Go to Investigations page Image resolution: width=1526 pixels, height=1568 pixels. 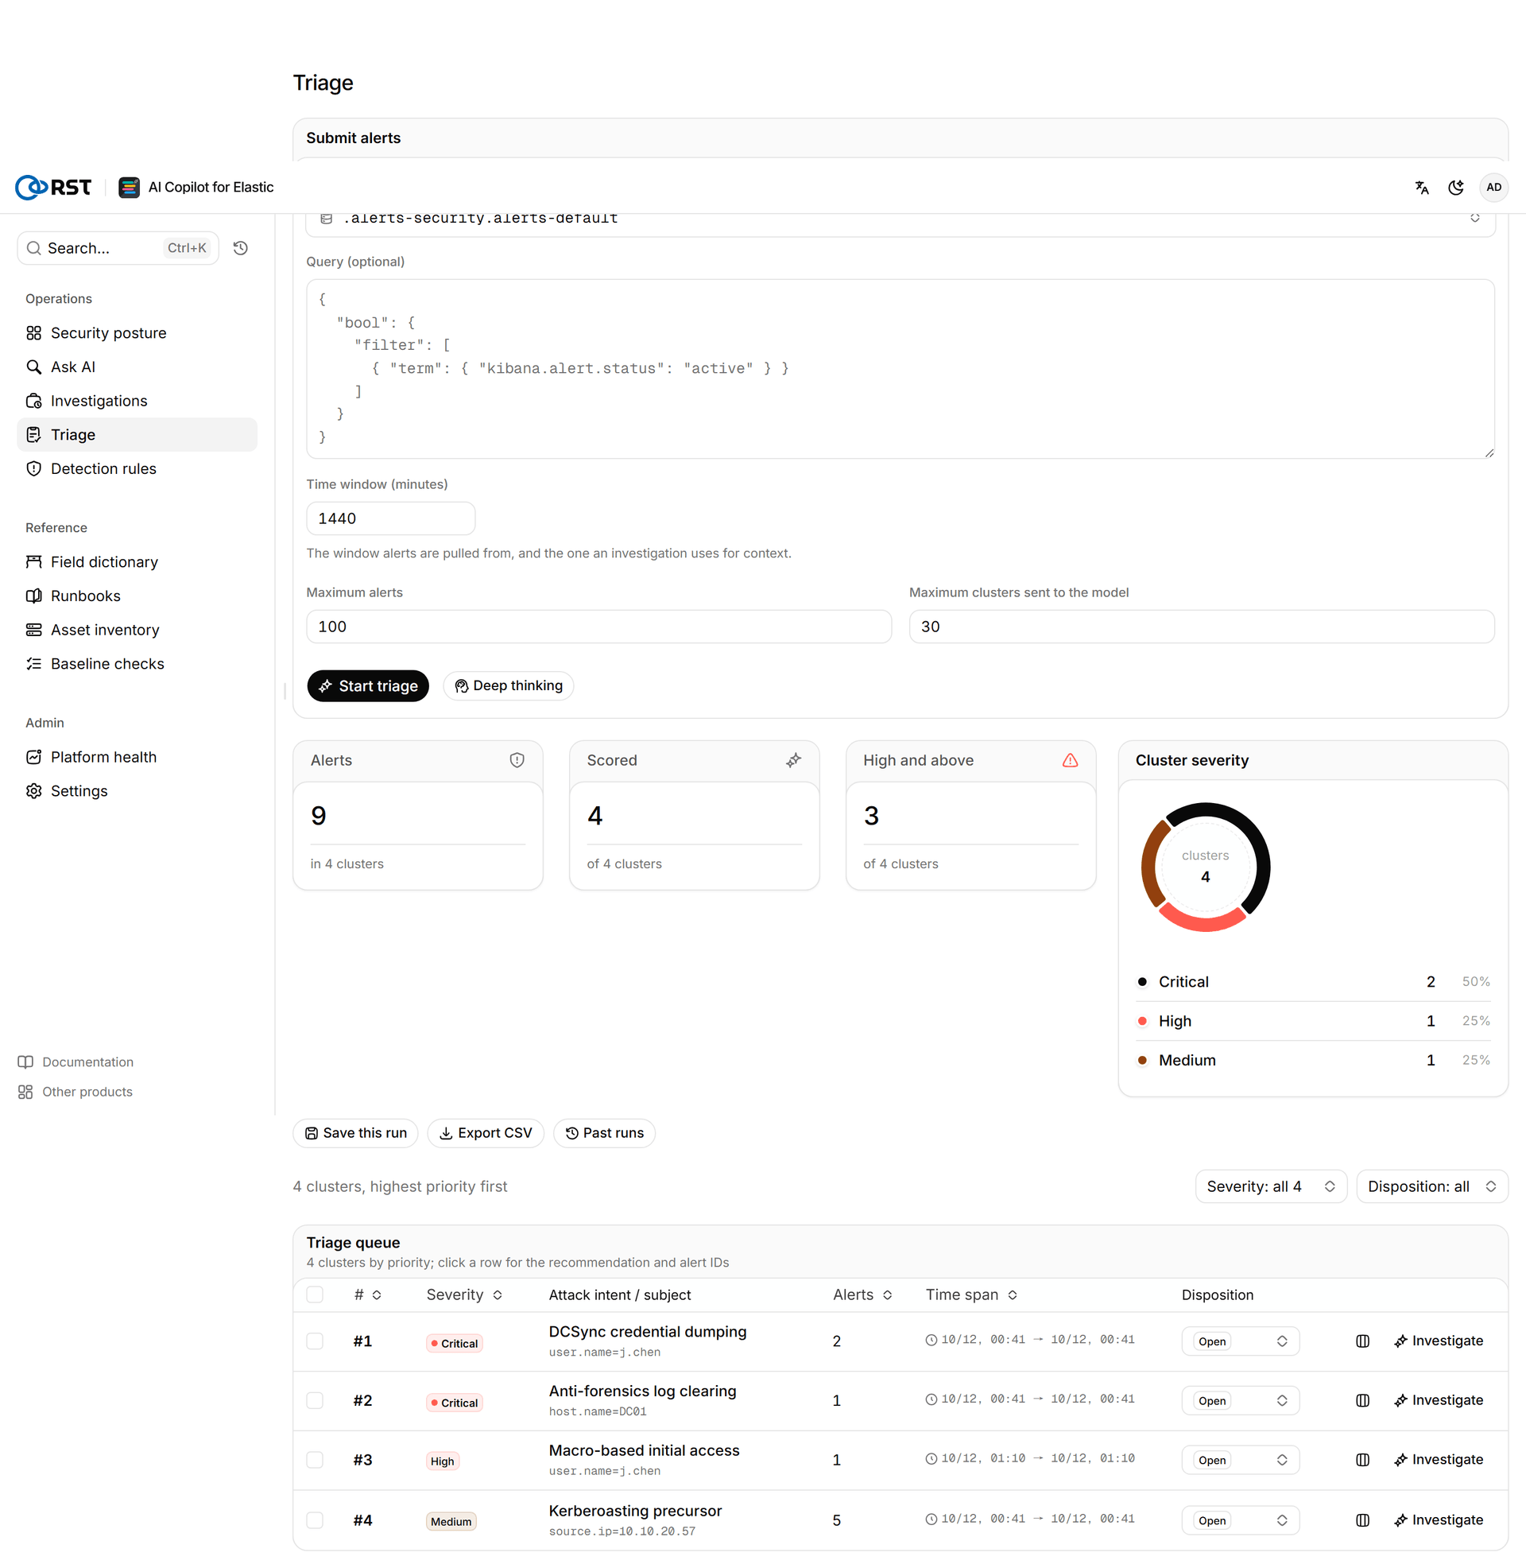pos(137,401)
